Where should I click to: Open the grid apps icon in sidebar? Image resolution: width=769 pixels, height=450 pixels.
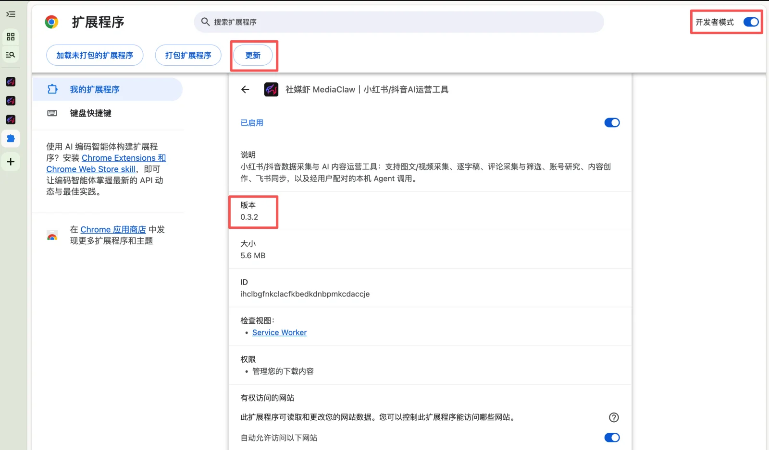[x=11, y=37]
